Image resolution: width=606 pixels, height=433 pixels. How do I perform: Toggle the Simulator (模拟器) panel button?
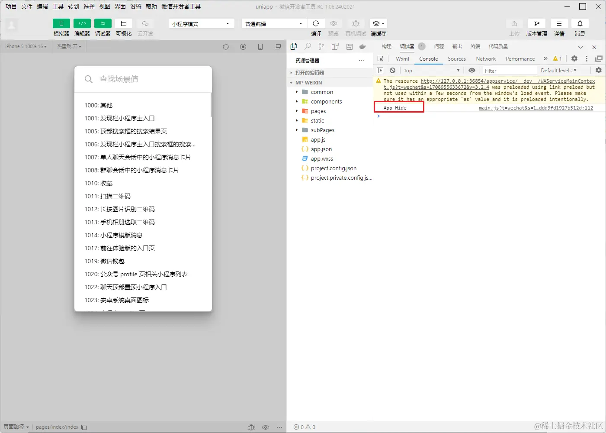(61, 23)
